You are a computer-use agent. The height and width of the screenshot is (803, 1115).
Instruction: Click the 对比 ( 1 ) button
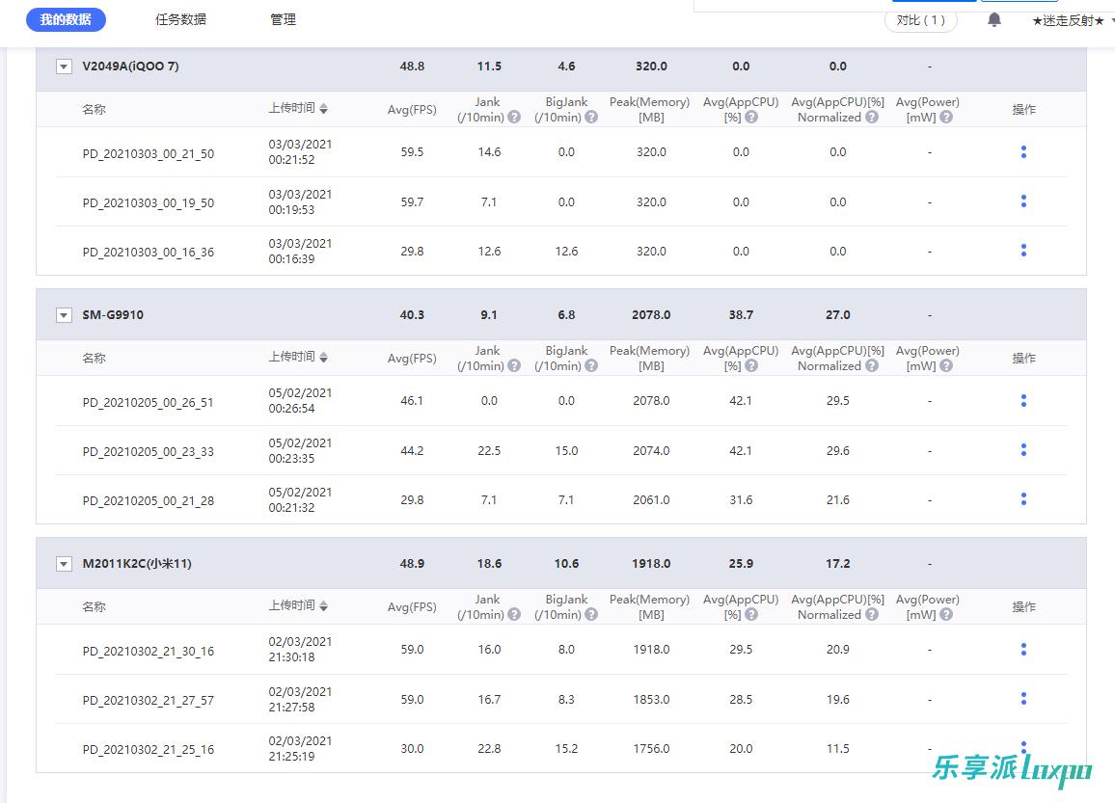[921, 20]
